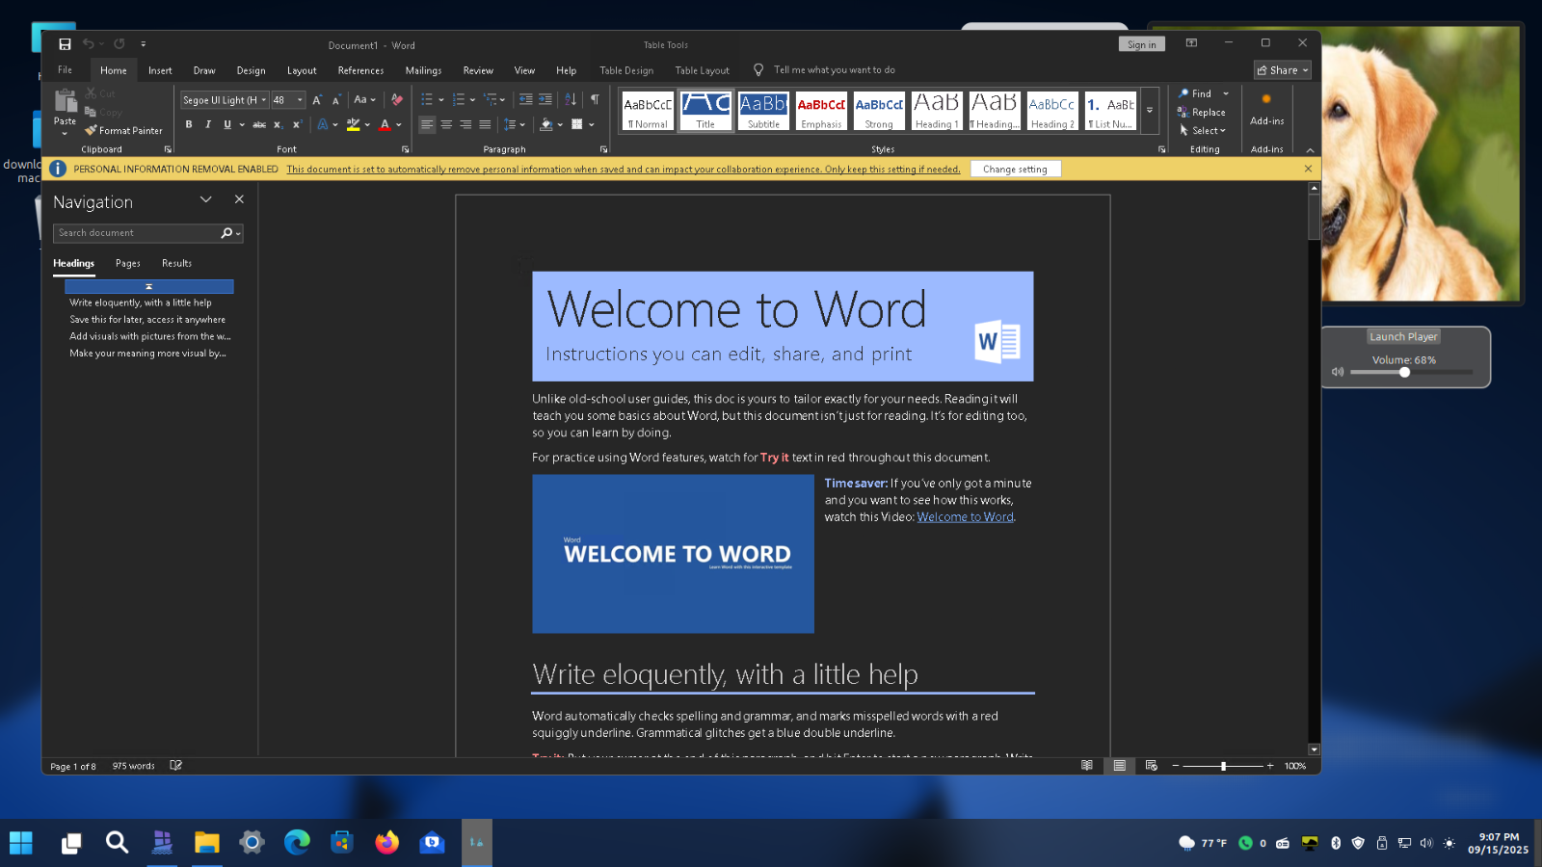
Task: Click the Clear All Formatting eraser icon
Action: click(x=397, y=99)
